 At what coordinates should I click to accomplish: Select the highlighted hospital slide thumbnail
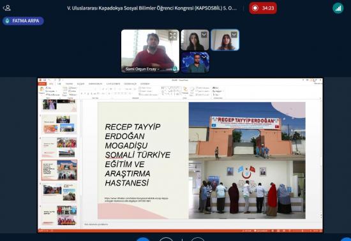(x=59, y=170)
